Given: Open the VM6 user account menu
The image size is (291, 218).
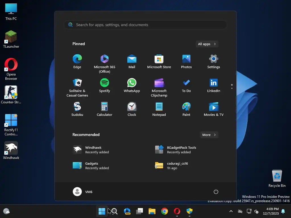Looking at the screenshot, I should point(83,192).
